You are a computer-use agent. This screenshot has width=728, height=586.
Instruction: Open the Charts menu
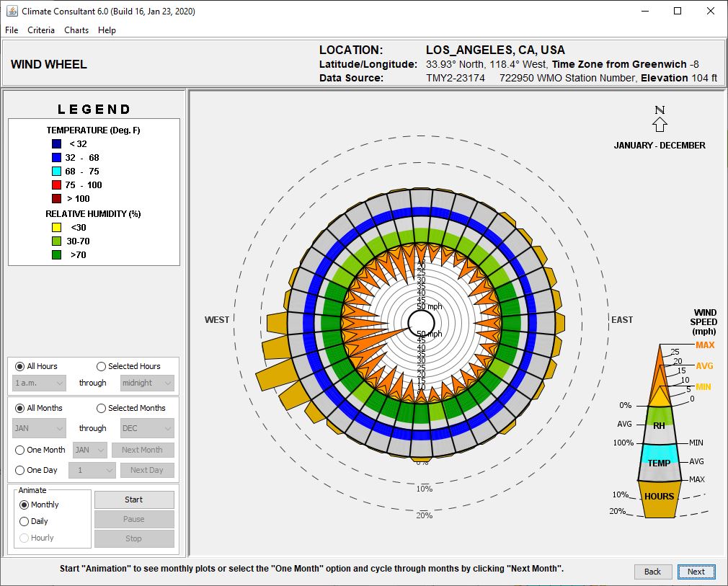click(x=76, y=30)
